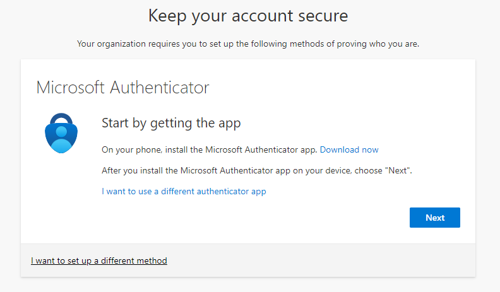Select 'I want to set up a different method'
Screen dimensions: 500x292
point(99,260)
